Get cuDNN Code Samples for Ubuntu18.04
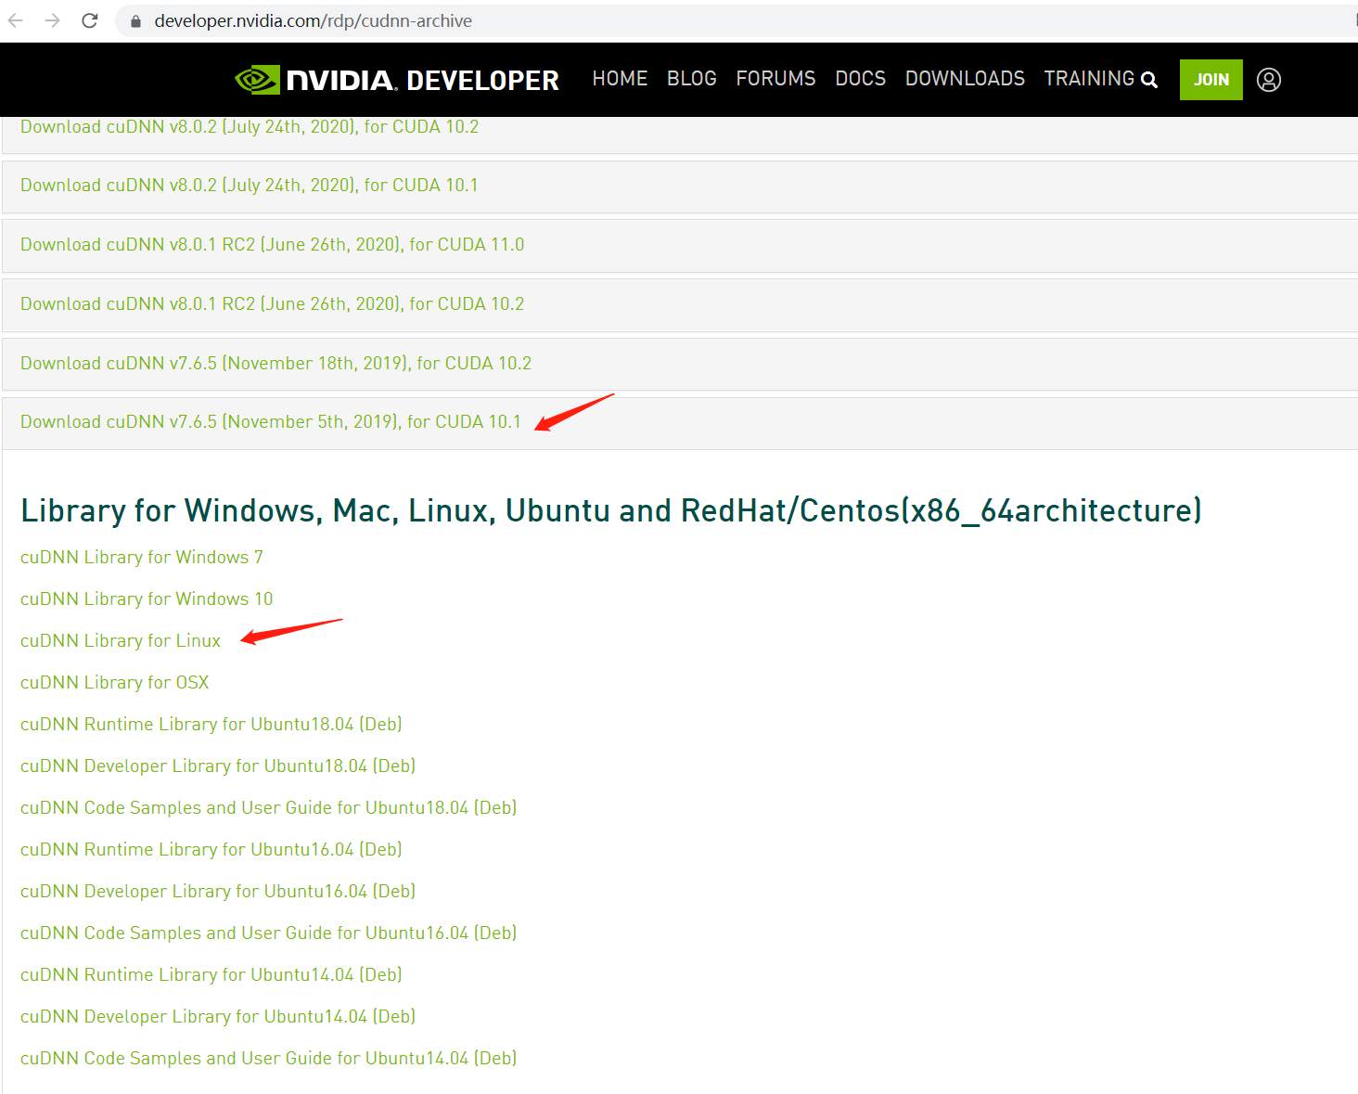 tap(268, 808)
